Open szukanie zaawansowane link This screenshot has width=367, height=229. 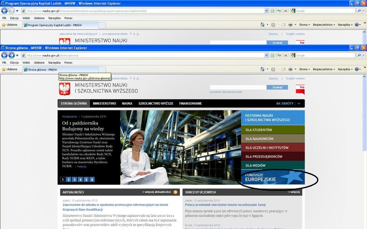(226, 92)
